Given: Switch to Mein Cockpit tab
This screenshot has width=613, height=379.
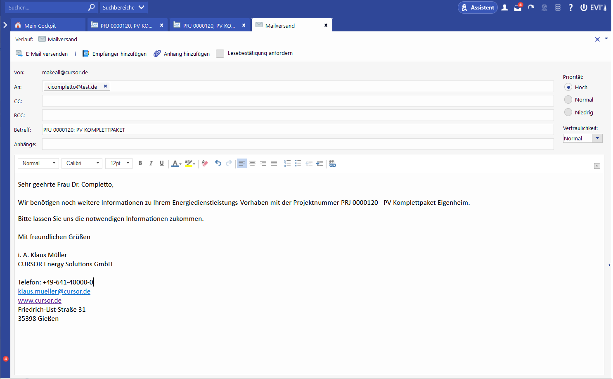Looking at the screenshot, I should click(40, 26).
